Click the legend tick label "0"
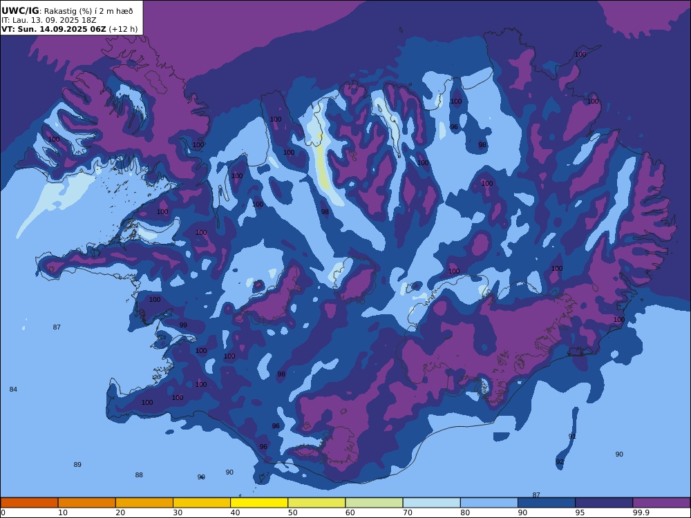The width and height of the screenshot is (691, 518). click(3, 512)
